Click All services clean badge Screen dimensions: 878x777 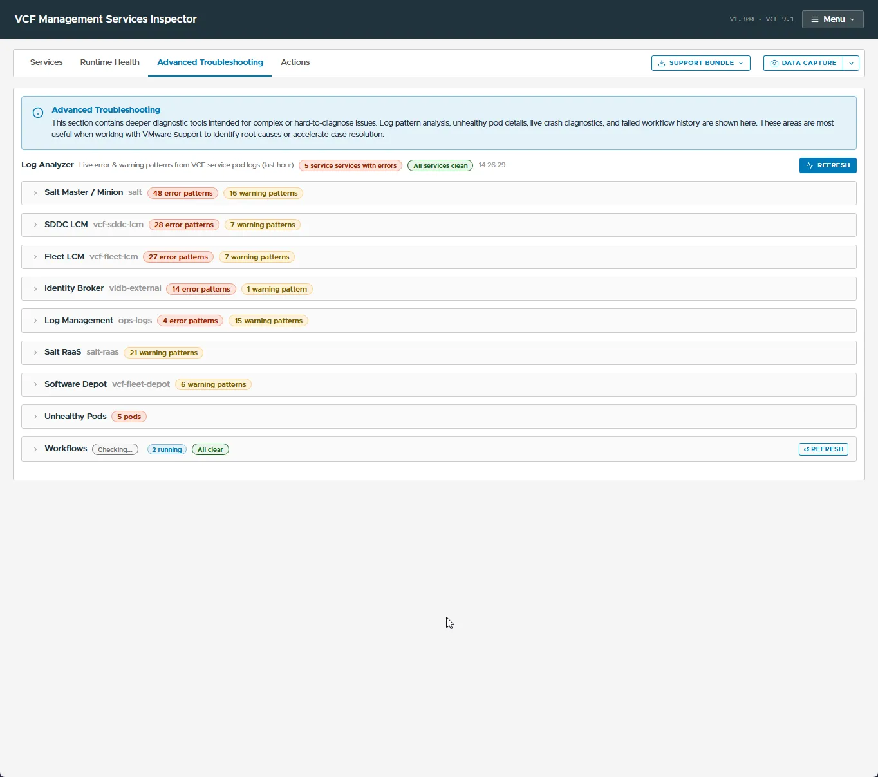pos(440,165)
